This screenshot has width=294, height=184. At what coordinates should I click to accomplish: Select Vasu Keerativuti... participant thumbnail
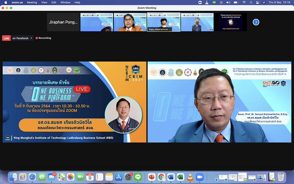164,22
